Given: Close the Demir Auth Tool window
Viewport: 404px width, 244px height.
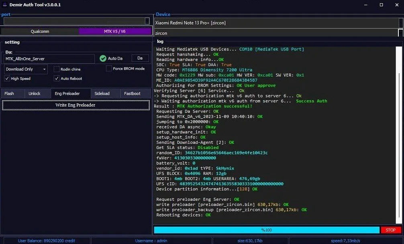Looking at the screenshot, I should coord(397,5).
